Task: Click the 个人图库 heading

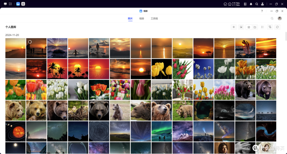Action: pos(11,27)
